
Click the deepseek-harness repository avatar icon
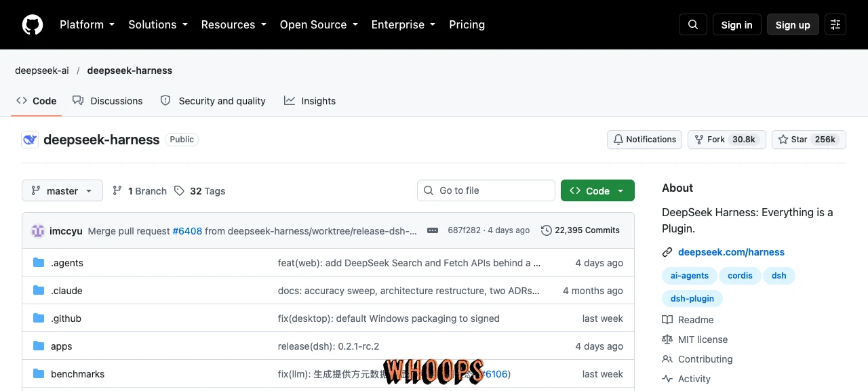tap(30, 140)
